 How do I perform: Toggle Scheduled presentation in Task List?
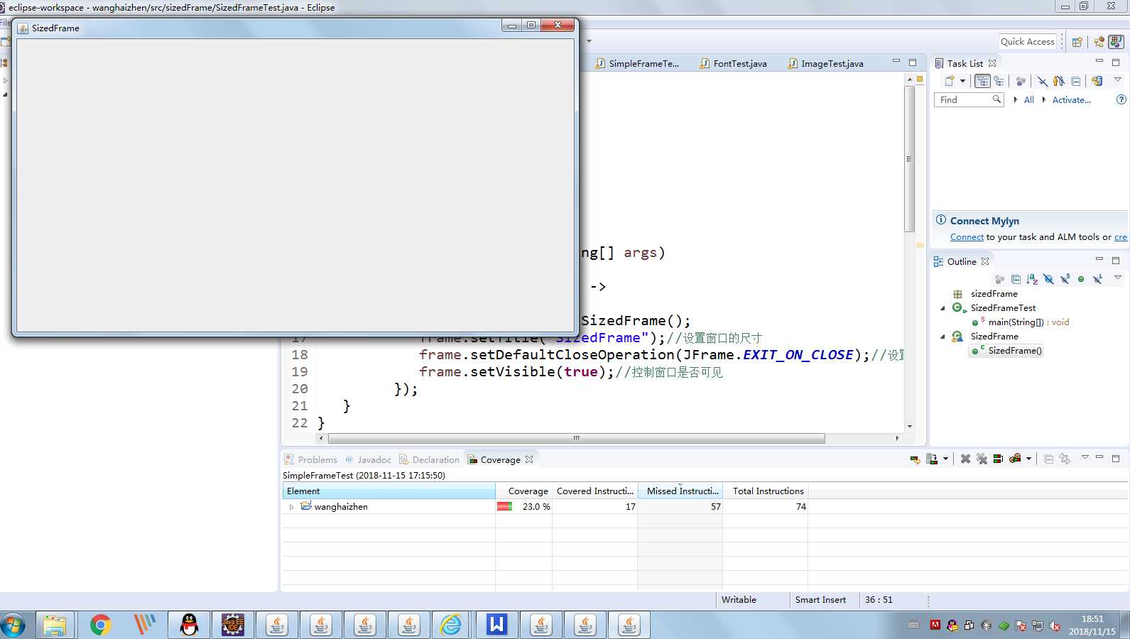999,81
